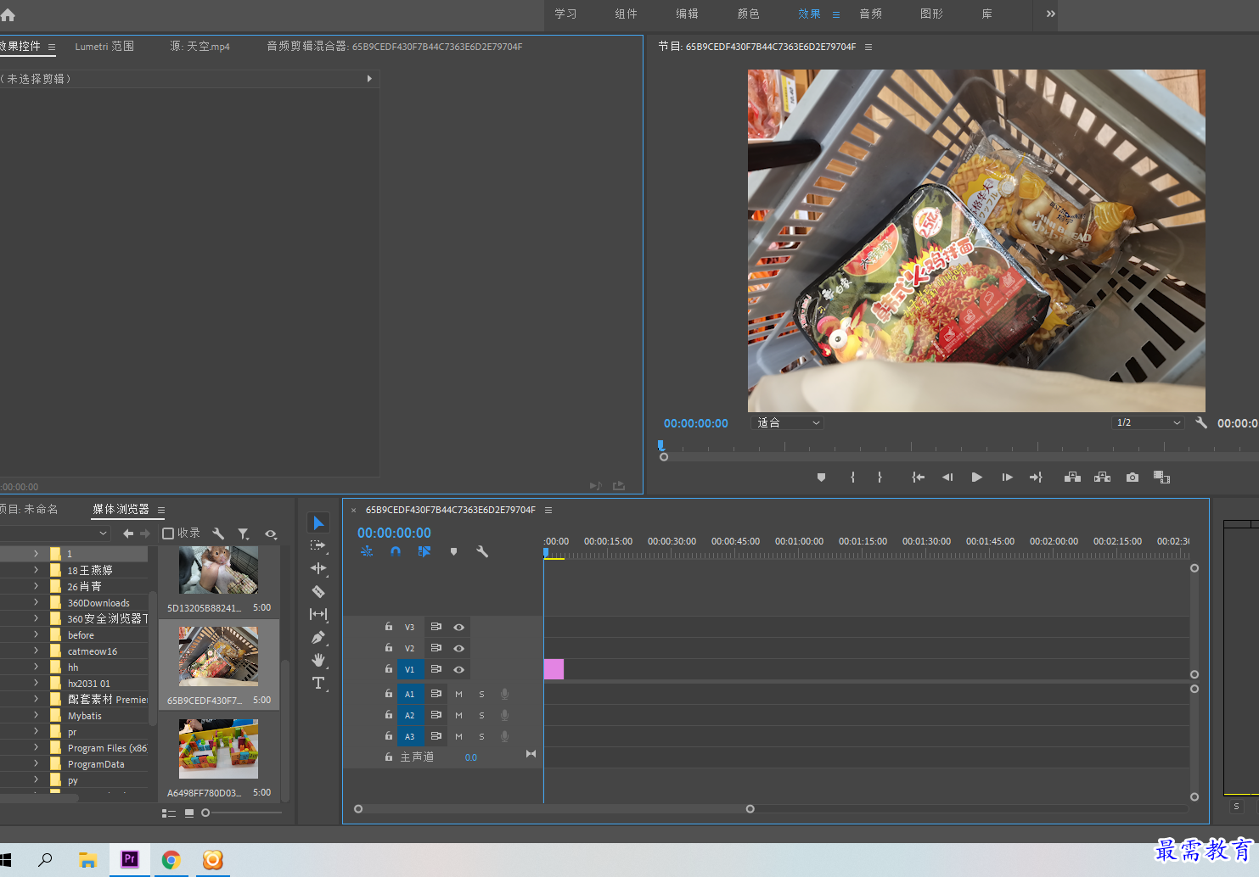Switch to 颜色 workspace
The width and height of the screenshot is (1259, 877).
point(749,14)
